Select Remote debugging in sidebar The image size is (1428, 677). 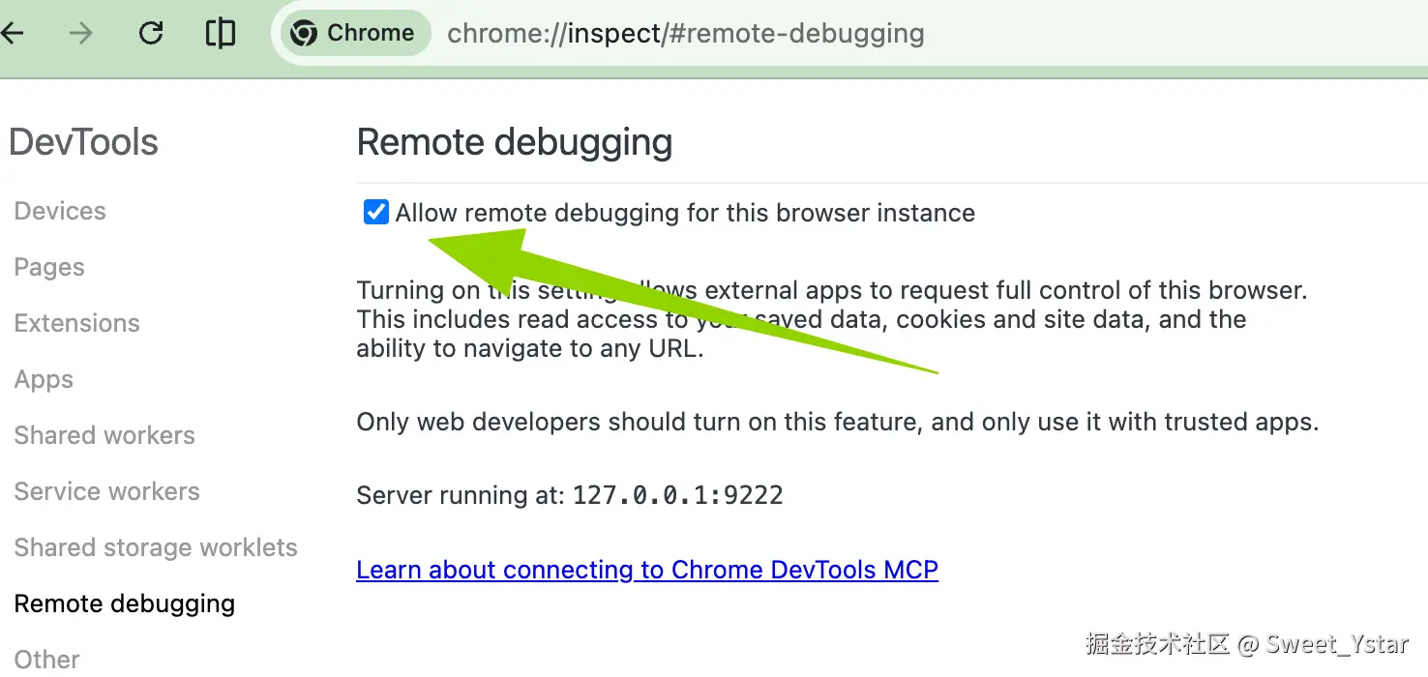(125, 603)
